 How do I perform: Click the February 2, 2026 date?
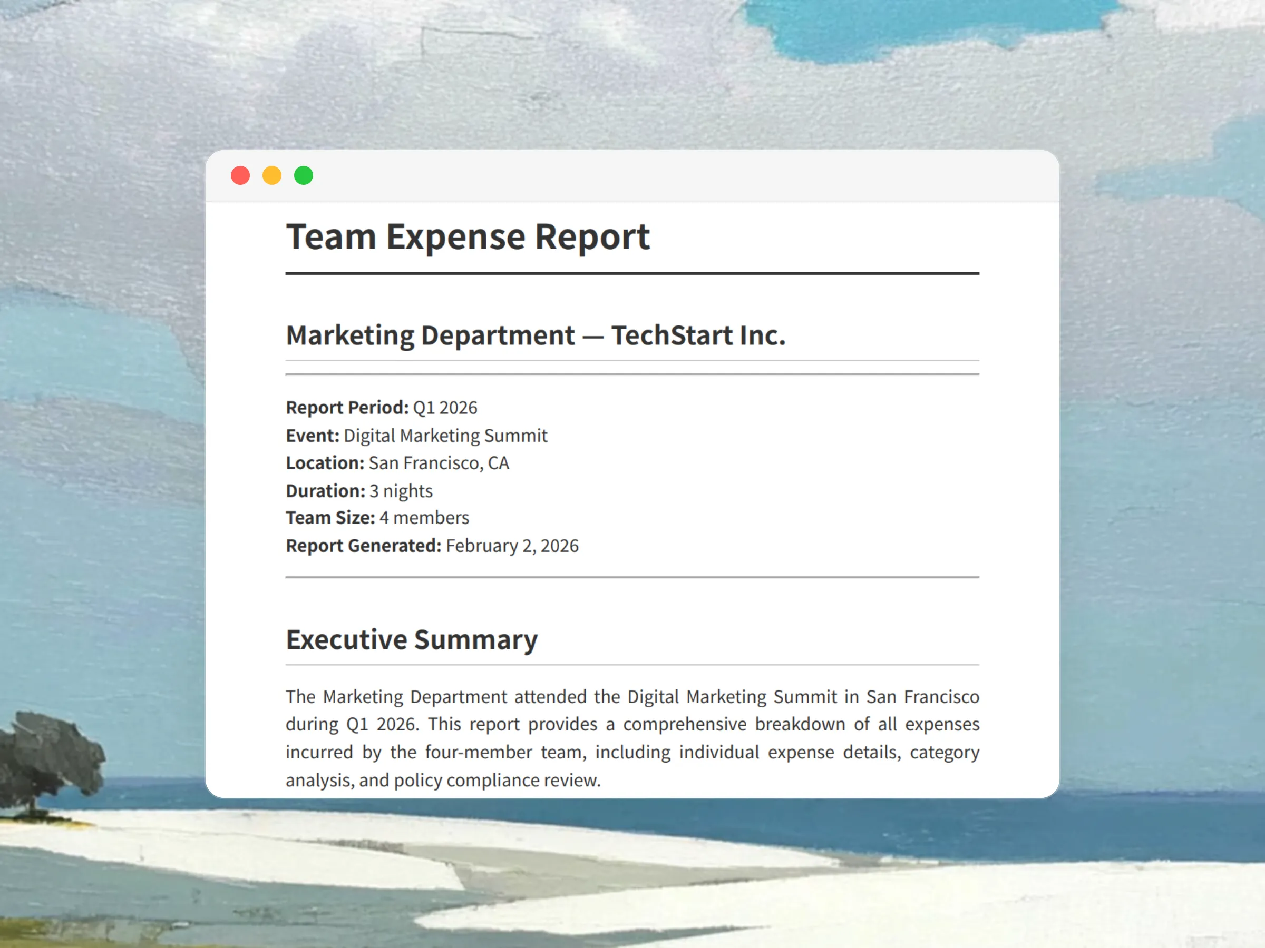click(512, 546)
